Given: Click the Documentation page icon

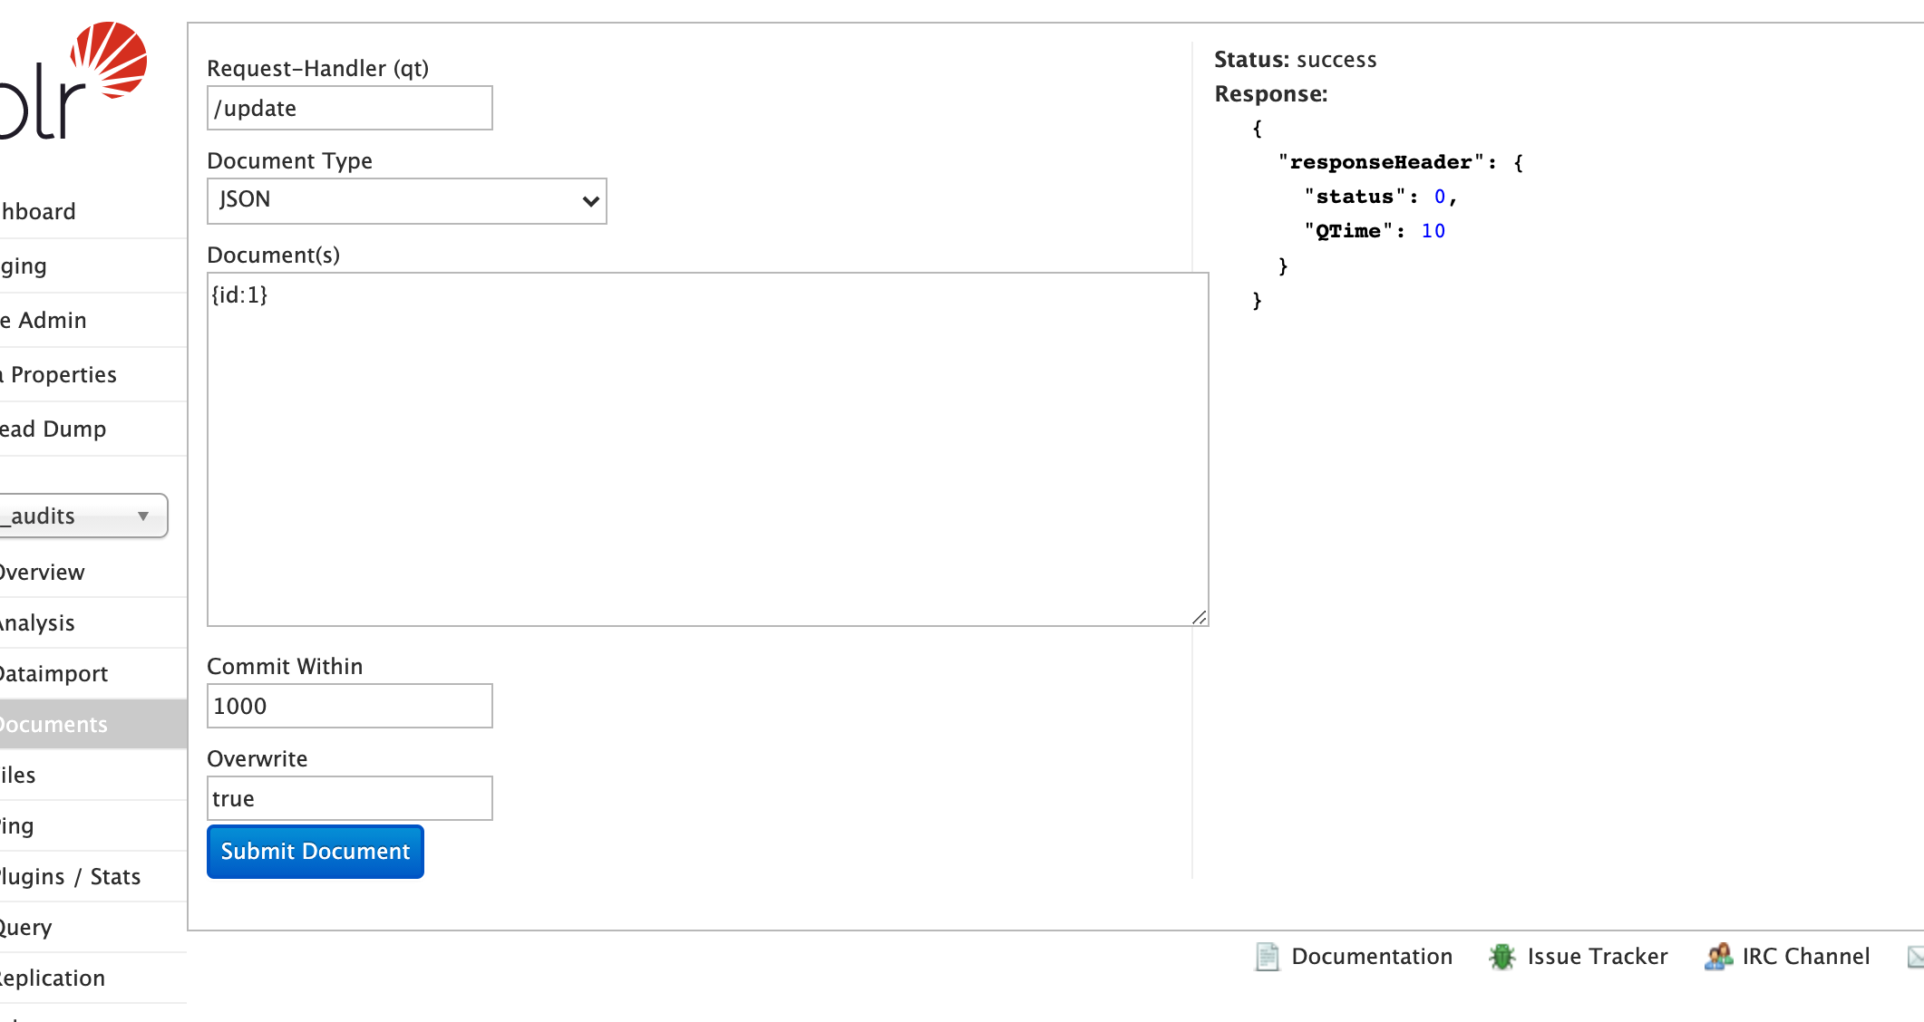Looking at the screenshot, I should (x=1267, y=957).
